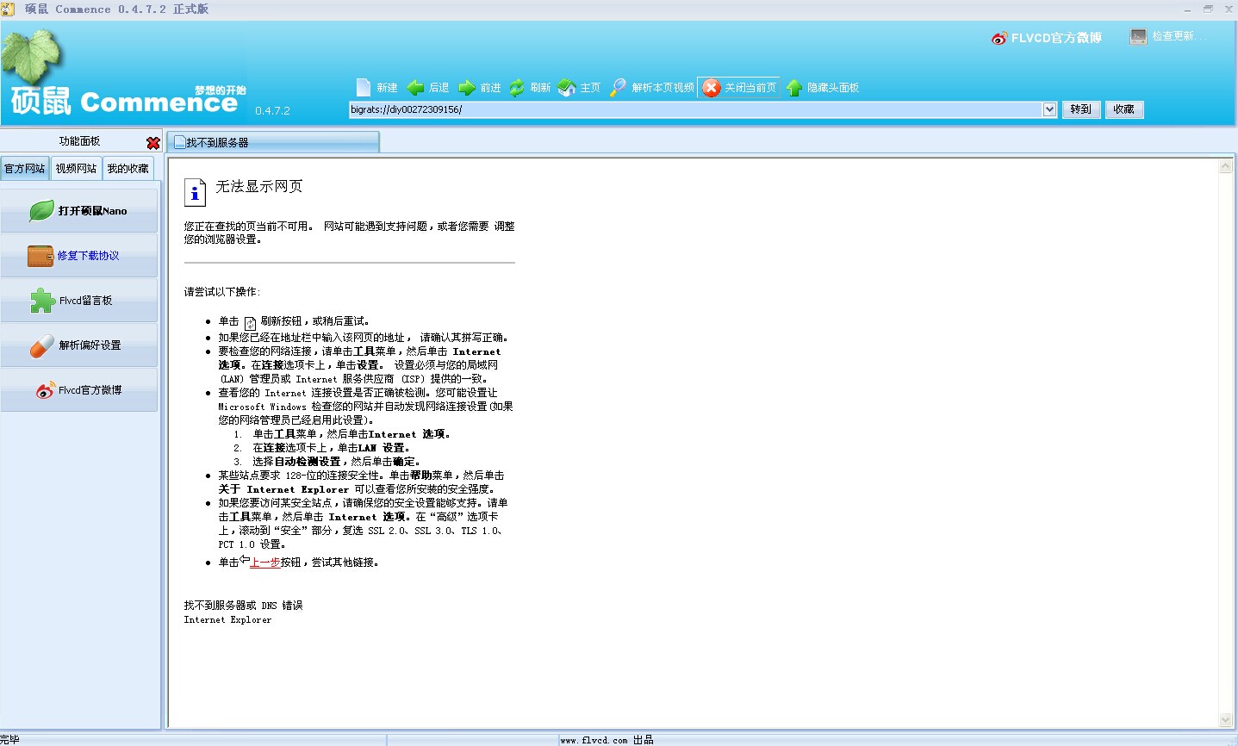
Task: Click the Weibo icon in sidebar
Action: 45,391
